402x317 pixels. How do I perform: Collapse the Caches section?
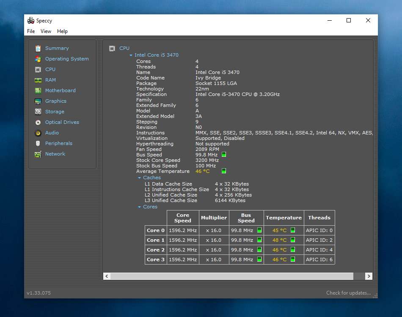pyautogui.click(x=140, y=178)
